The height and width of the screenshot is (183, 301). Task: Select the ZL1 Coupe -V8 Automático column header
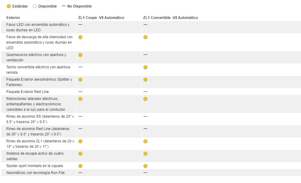click(101, 18)
